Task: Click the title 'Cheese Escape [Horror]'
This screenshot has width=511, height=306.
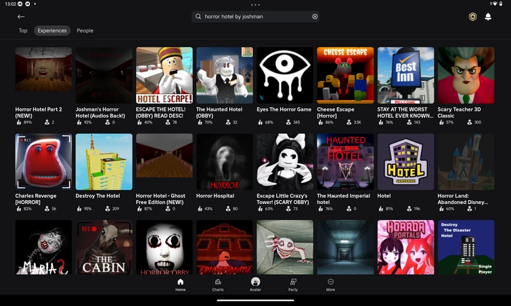Action: (x=336, y=113)
